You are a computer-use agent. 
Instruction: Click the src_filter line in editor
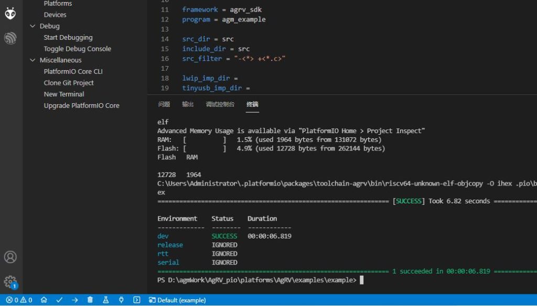tap(233, 59)
